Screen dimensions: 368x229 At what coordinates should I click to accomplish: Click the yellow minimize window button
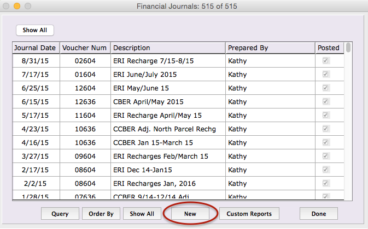click(17, 6)
